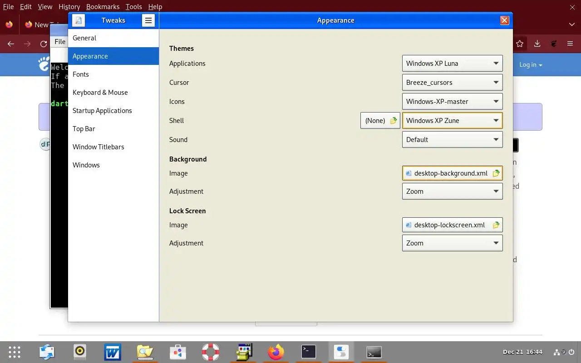The width and height of the screenshot is (581, 363).
Task: Open Window Titlebars settings
Action: coord(113,147)
